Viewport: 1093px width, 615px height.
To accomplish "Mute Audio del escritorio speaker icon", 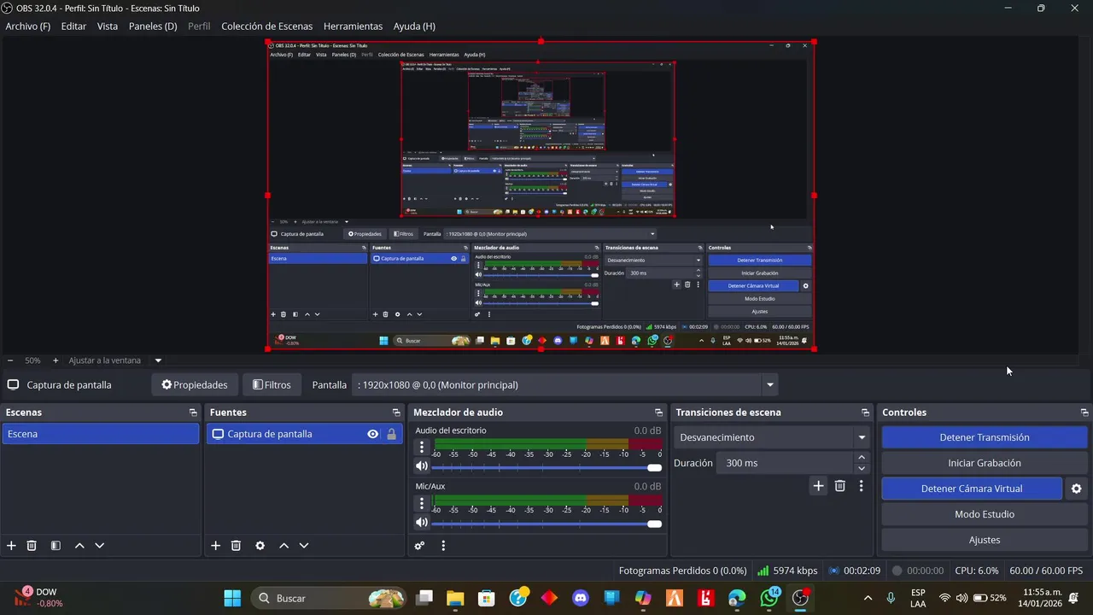I will (x=421, y=466).
